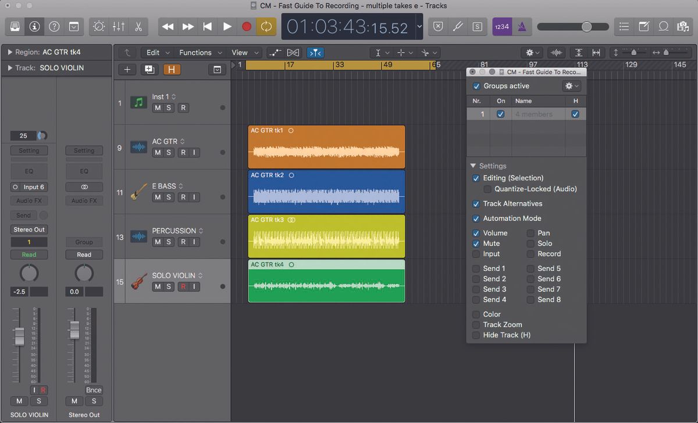This screenshot has width=698, height=423.
Task: Open the Smart Controls panel icon
Action: click(x=99, y=26)
